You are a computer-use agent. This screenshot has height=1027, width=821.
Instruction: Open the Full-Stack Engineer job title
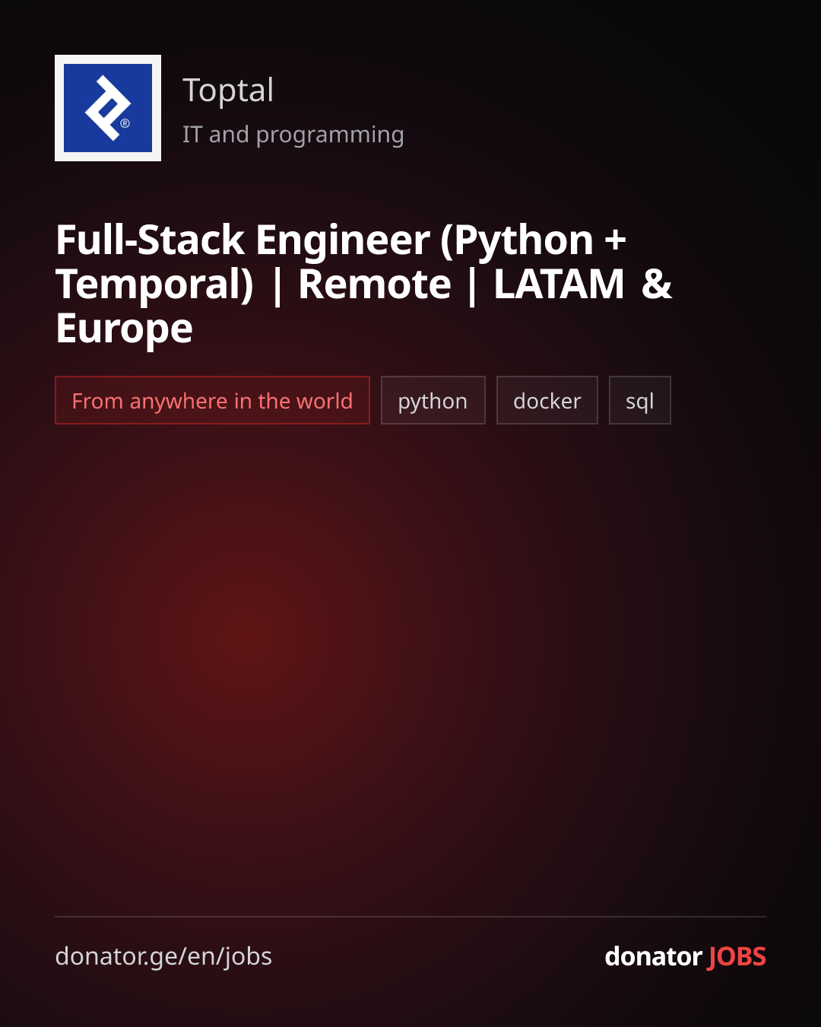coord(363,284)
